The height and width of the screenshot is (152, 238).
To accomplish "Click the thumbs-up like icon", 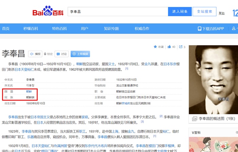I will tap(169, 47).
